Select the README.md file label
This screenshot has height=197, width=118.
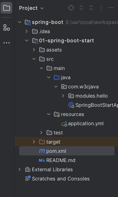61,160
